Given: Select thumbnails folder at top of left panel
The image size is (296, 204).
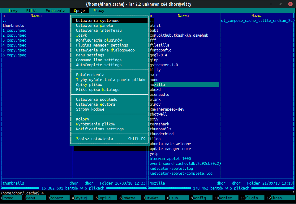Looking at the screenshot, I should pos(13,25).
